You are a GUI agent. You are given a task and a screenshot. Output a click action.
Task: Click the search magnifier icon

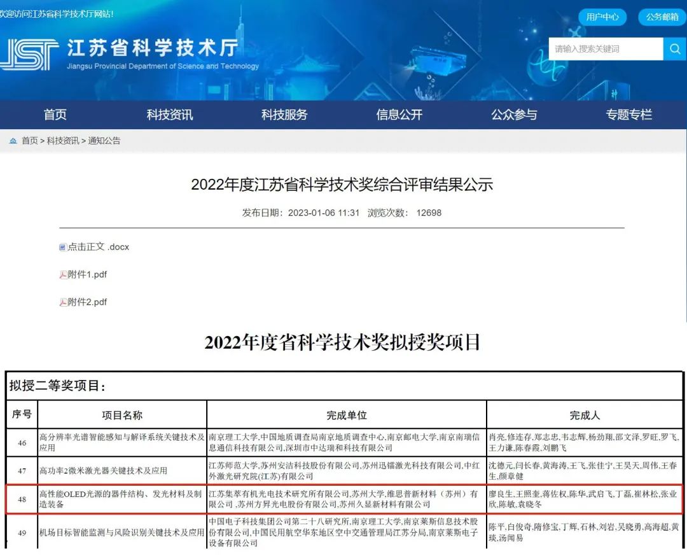(675, 48)
